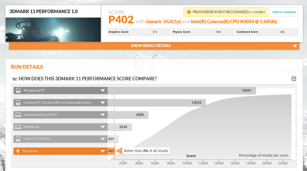Click the 3DMark 11 benchmark thumbnail image

coord(53,30)
